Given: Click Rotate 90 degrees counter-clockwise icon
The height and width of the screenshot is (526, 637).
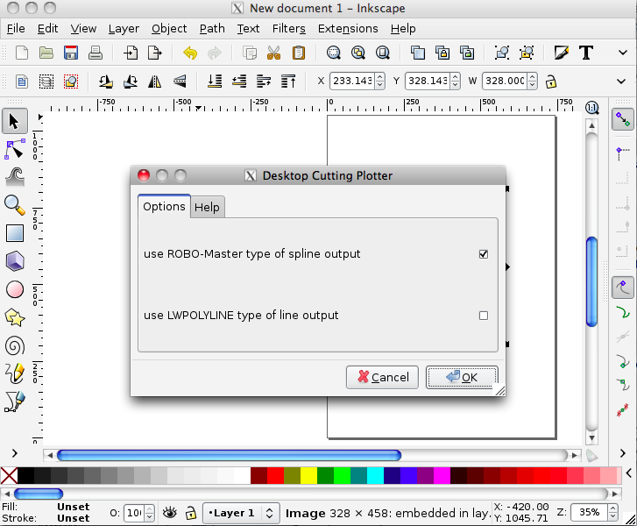Looking at the screenshot, I should coord(106,82).
